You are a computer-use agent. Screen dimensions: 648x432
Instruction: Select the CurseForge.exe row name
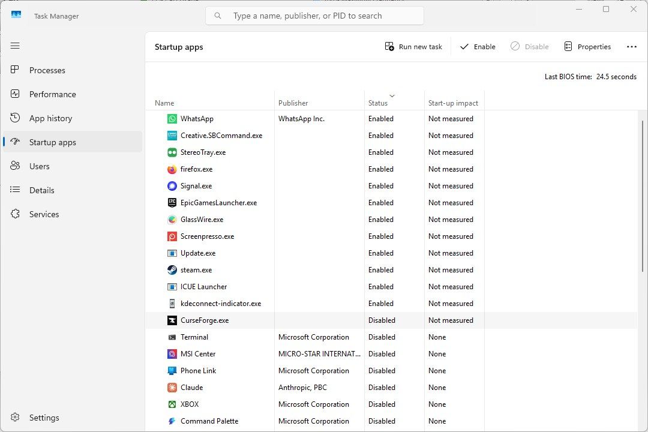click(205, 320)
